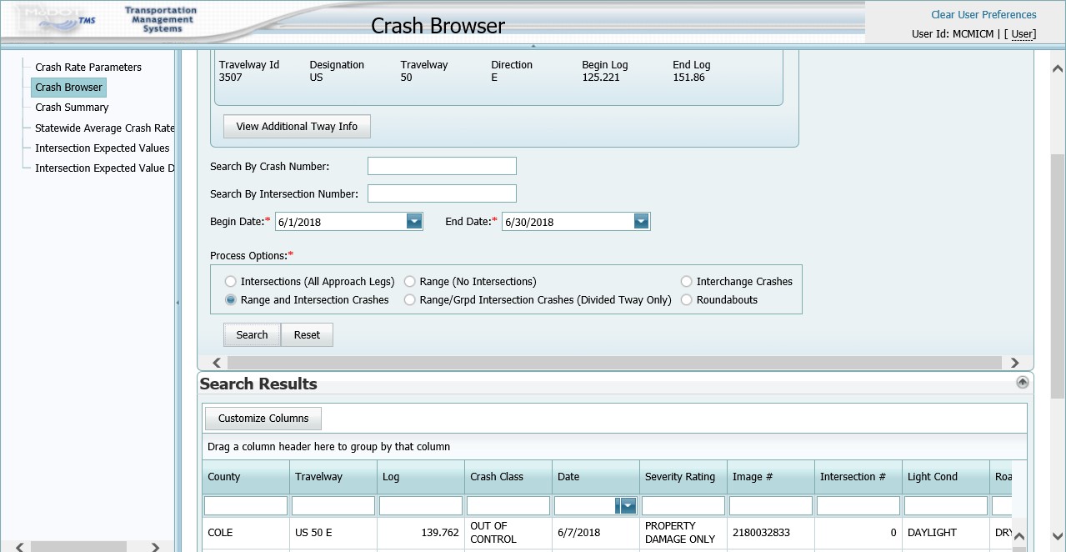Focus the Search By Intersection Number field
The width and height of the screenshot is (1066, 552).
click(442, 193)
